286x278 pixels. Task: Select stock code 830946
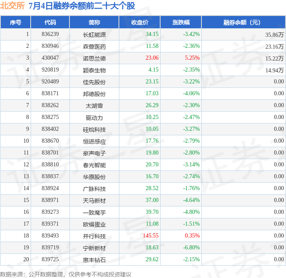[x=50, y=46]
